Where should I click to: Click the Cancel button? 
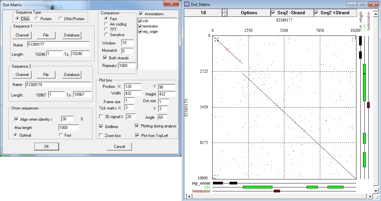(x=120, y=147)
